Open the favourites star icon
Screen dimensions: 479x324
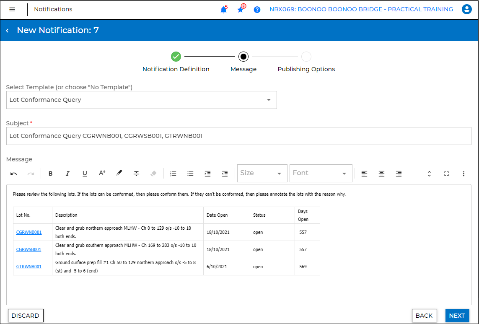coord(241,10)
